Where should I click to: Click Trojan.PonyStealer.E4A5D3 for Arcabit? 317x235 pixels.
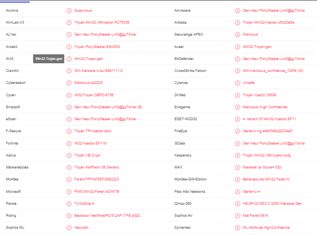click(x=97, y=47)
